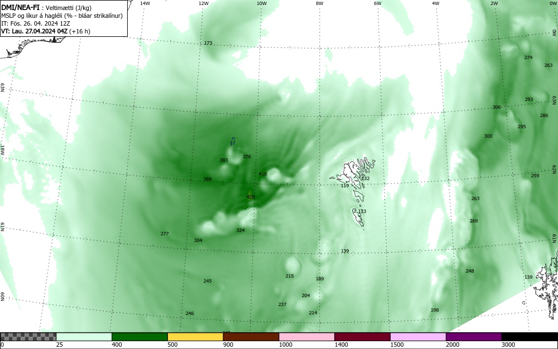
Task: Click the value '259' on the map
Action: click(535, 176)
